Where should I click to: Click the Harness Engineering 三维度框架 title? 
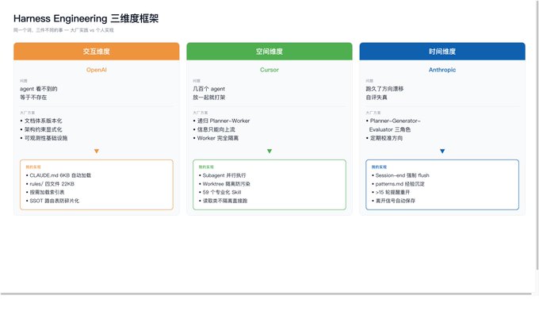click(x=86, y=18)
